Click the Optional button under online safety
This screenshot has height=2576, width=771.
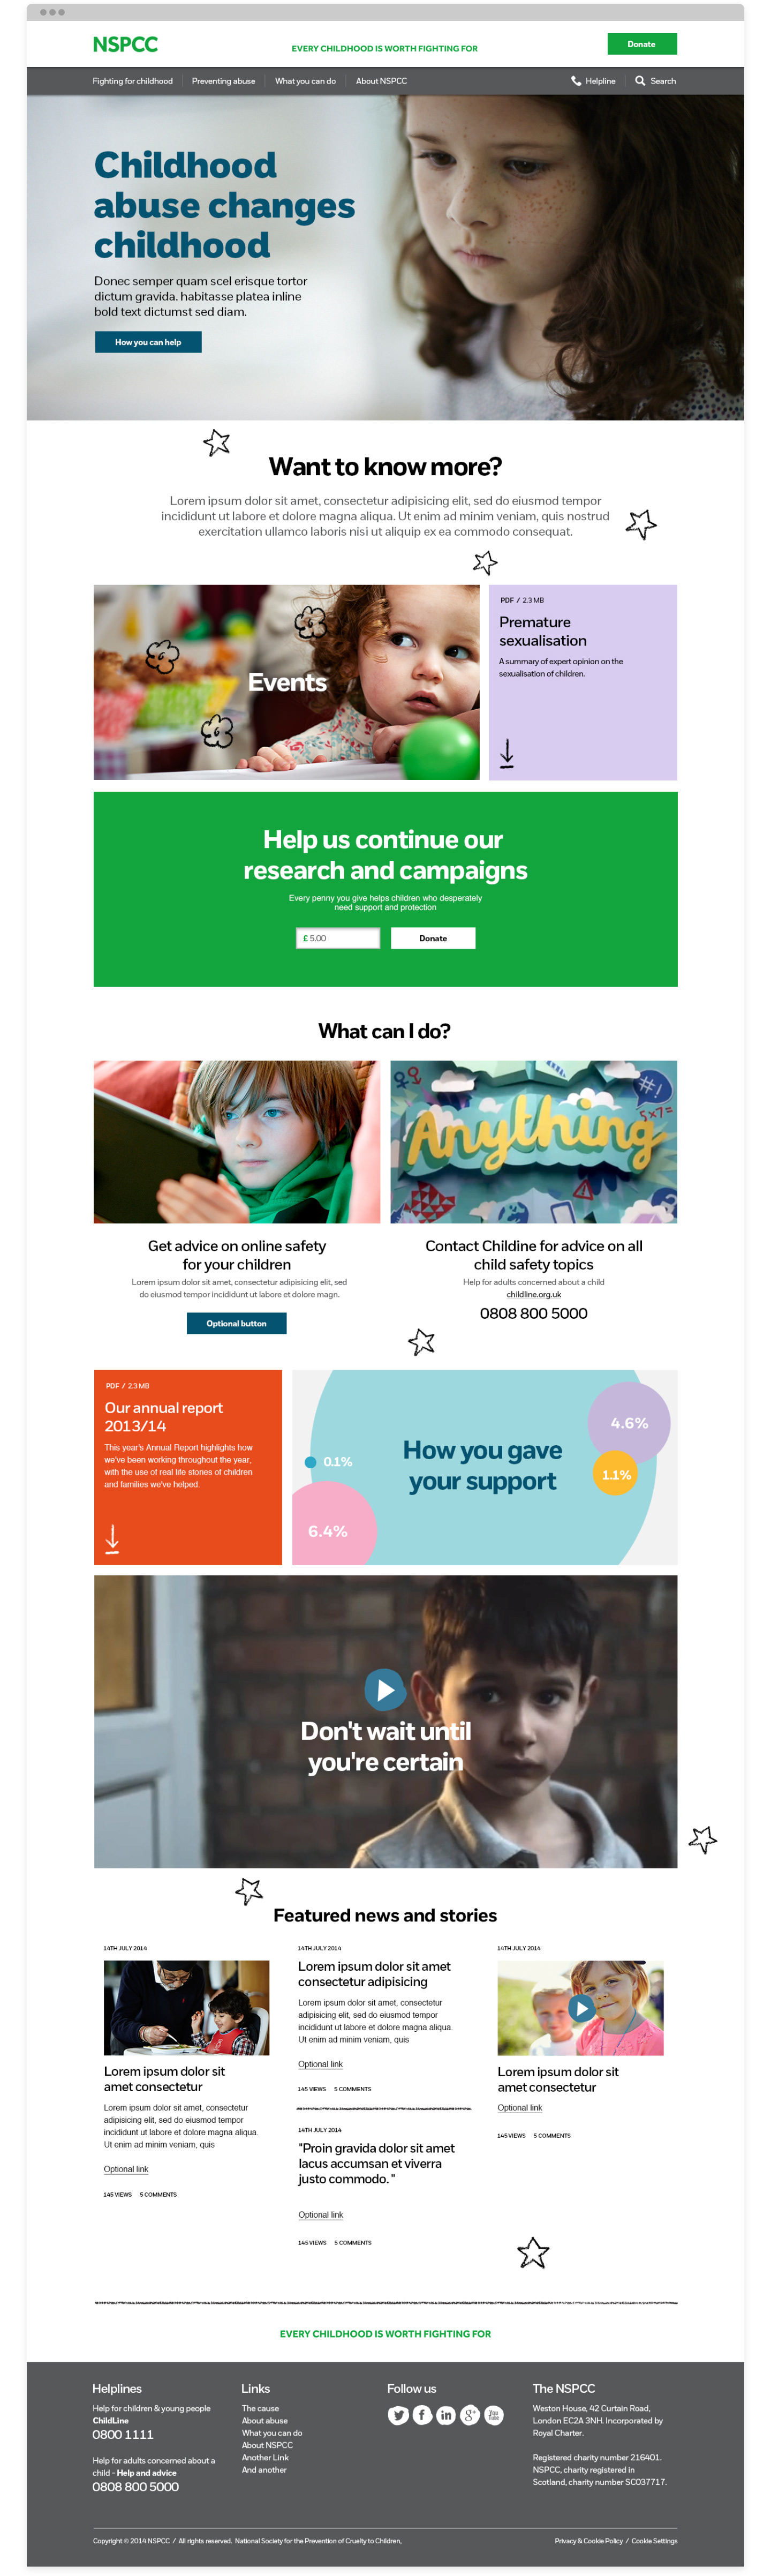tap(236, 1323)
